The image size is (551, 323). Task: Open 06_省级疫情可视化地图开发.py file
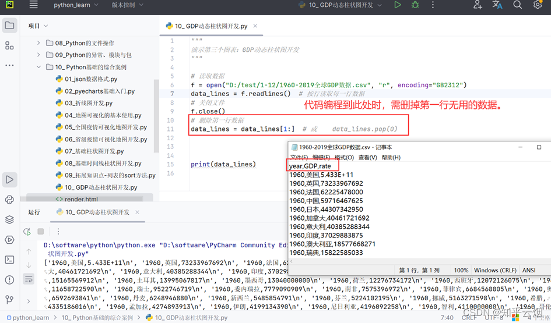coord(101,139)
